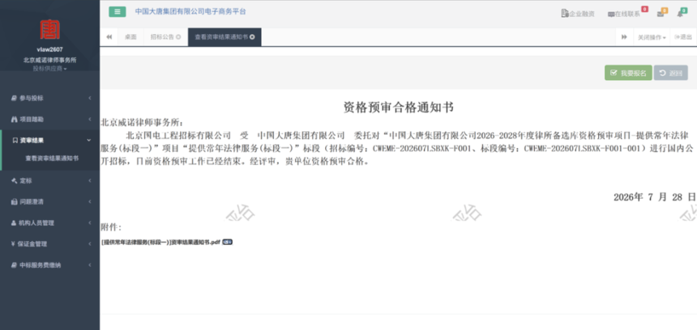Click the 返回 button
The width and height of the screenshot is (697, 330).
[x=670, y=73]
